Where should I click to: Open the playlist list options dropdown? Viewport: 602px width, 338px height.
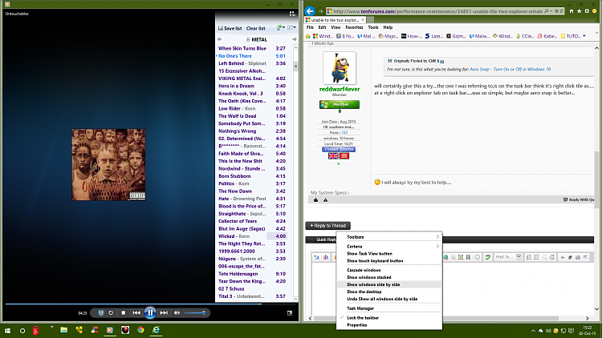click(281, 27)
